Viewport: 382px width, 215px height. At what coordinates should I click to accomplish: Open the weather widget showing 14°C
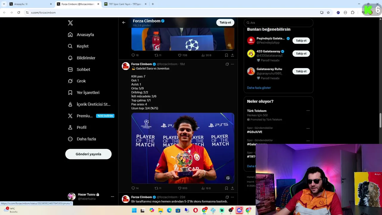10,210
